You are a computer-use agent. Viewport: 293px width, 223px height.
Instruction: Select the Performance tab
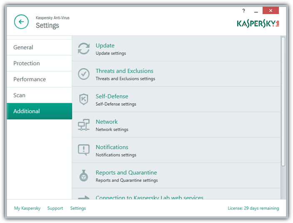pyautogui.click(x=30, y=79)
